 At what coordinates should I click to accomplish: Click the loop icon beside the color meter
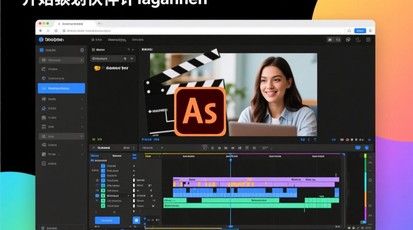coord(370,180)
